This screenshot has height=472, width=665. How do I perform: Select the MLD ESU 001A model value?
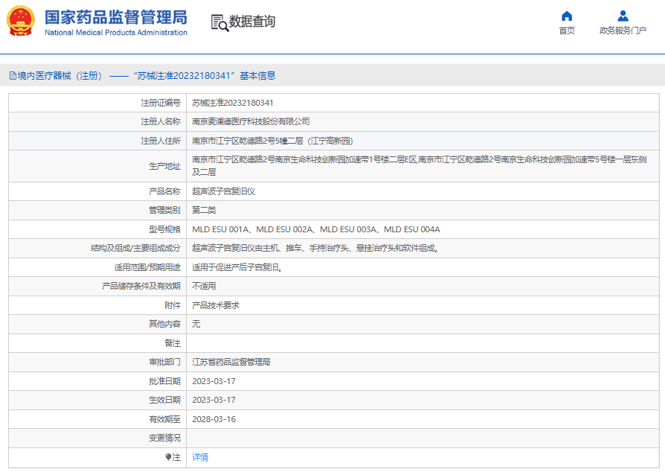pyautogui.click(x=316, y=229)
